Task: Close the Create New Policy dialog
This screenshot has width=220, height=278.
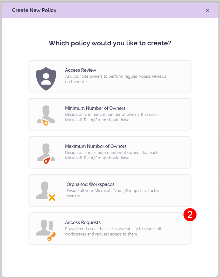Action: coord(207,10)
